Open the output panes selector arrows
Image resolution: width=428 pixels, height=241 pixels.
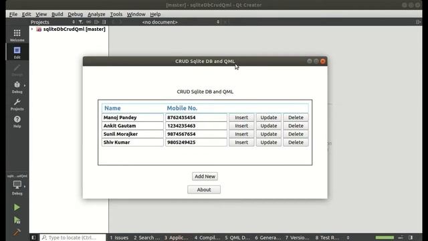click(x=348, y=238)
